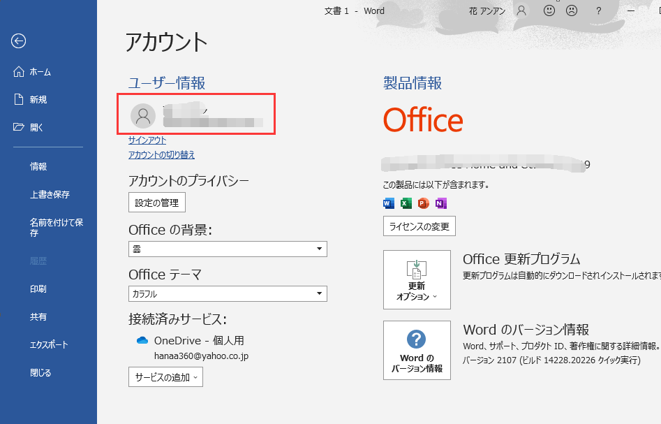Select 情報 in the sidebar

coord(38,167)
